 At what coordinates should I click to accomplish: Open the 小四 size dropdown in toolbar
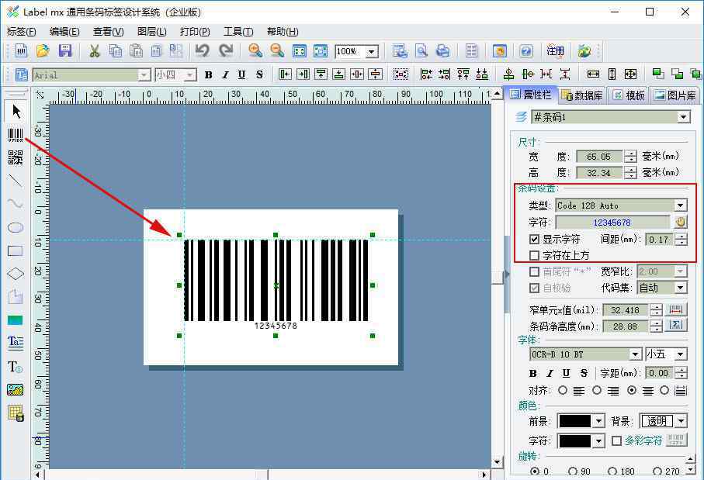click(x=190, y=75)
